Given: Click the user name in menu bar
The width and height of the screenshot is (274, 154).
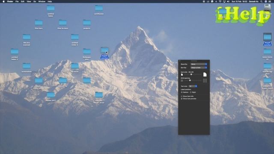Looking at the screenshot, I should pyautogui.click(x=253, y=1).
